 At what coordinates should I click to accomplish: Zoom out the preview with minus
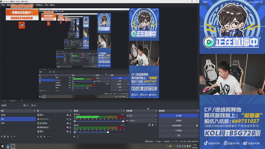click(2, 101)
